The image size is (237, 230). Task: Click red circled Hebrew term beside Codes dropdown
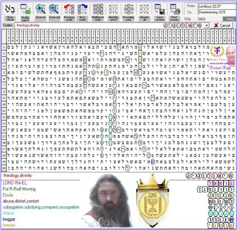point(183,26)
